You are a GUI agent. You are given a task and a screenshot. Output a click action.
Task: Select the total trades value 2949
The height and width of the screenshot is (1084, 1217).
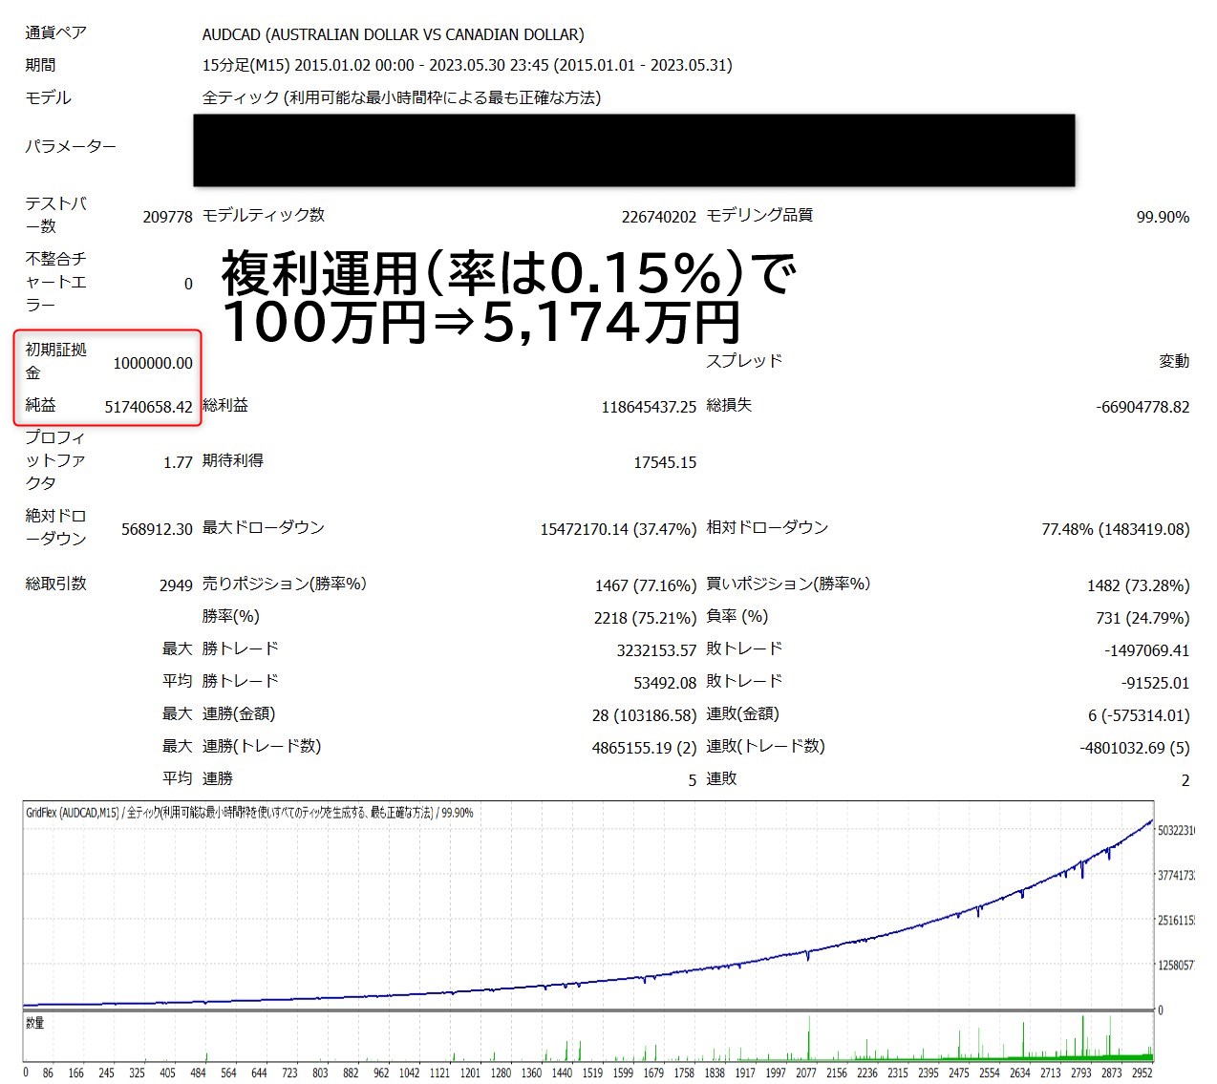pyautogui.click(x=176, y=585)
